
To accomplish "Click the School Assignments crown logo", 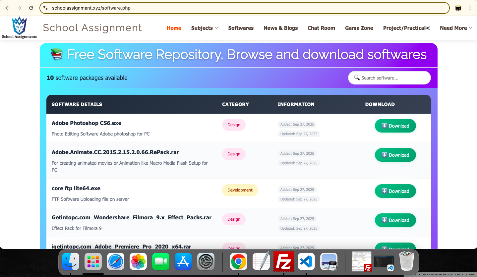I will point(19,28).
